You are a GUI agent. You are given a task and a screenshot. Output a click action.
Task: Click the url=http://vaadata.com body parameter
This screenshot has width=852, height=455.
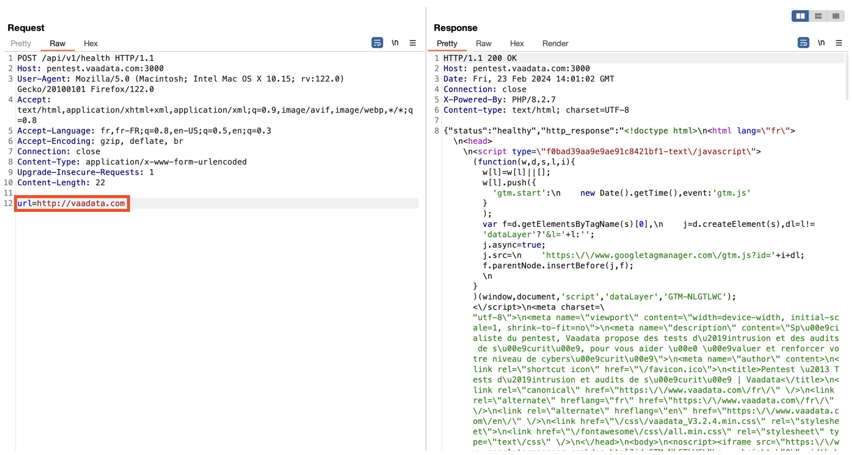[71, 203]
